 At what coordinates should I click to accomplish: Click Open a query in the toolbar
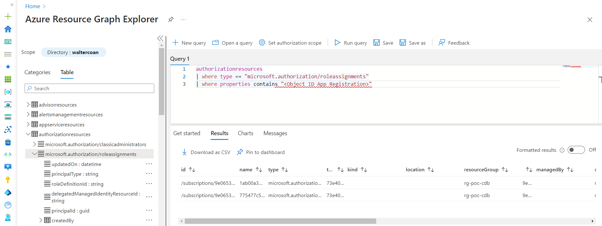(x=232, y=43)
